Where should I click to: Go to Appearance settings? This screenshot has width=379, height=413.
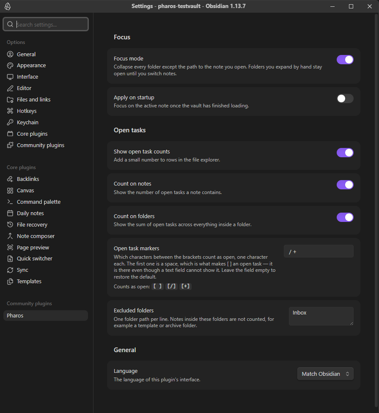tap(46, 66)
